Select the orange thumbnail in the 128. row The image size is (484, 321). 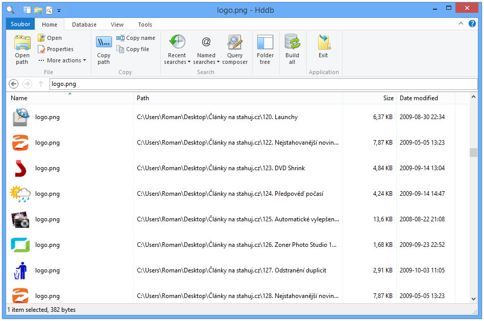[x=20, y=295]
